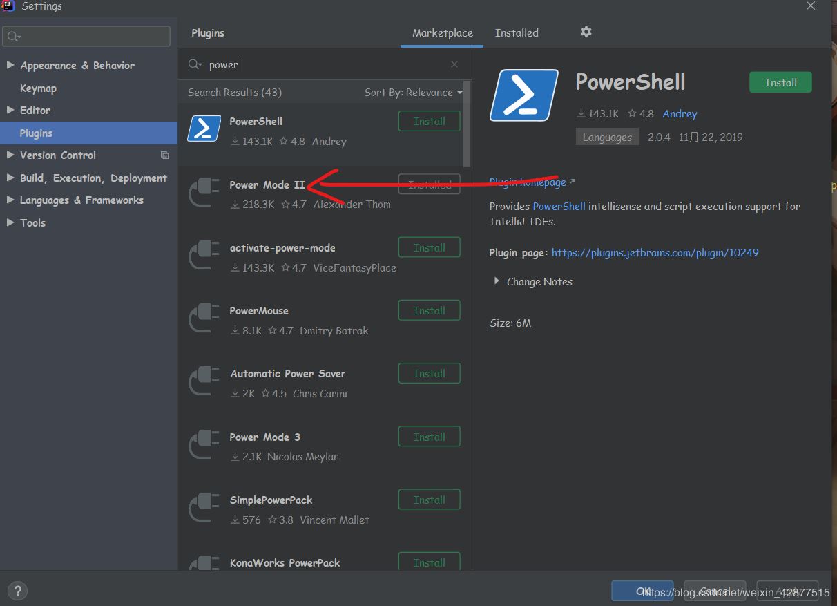Screen dimensions: 837x606
Task: Click the plugin list scrollbar
Action: pos(467,124)
